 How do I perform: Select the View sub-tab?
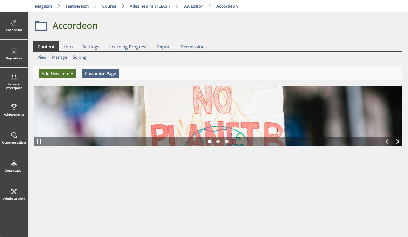click(x=42, y=57)
